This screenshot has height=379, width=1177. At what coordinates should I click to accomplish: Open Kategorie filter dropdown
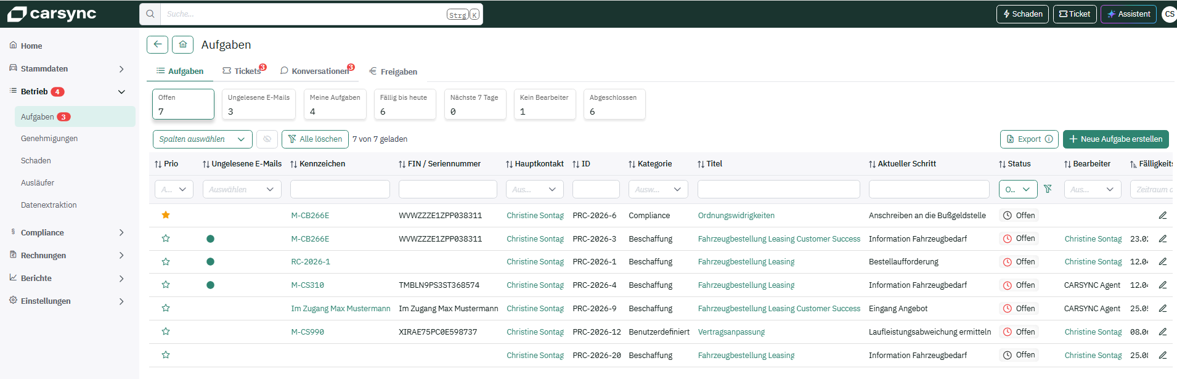coord(658,189)
